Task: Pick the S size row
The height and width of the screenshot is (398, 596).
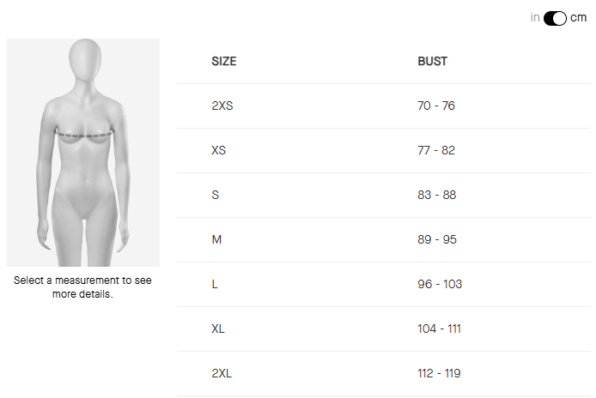Action: point(216,196)
